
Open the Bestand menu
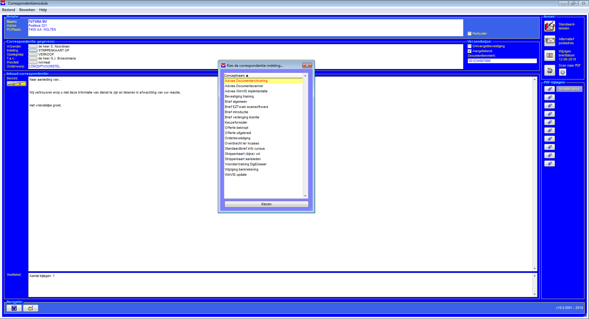9,10
